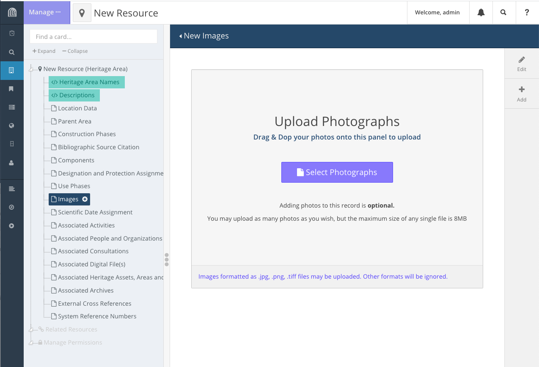Open the help question mark icon
The width and height of the screenshot is (539, 367).
tap(527, 12)
